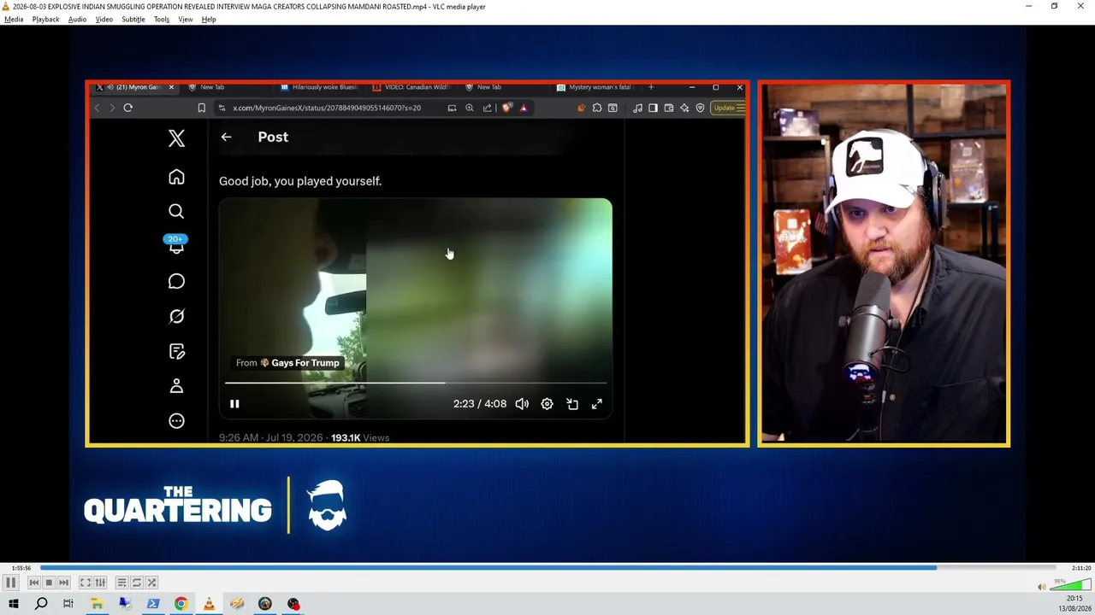Image resolution: width=1095 pixels, height=615 pixels.
Task: Skip to next media in VLC
Action: [63, 583]
